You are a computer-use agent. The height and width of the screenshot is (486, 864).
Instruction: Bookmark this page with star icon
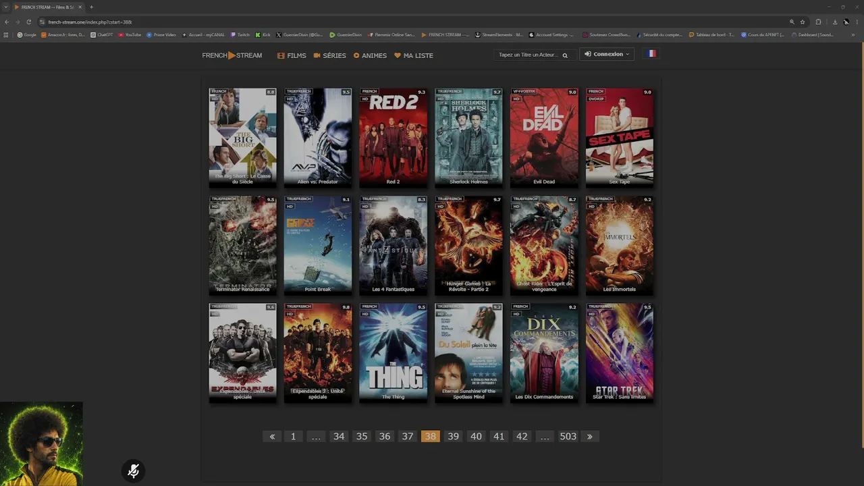point(803,22)
